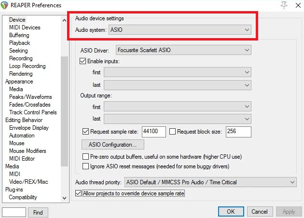The height and width of the screenshot is (218, 304).
Task: Open Video/REX/Misc preferences
Action: point(28,182)
